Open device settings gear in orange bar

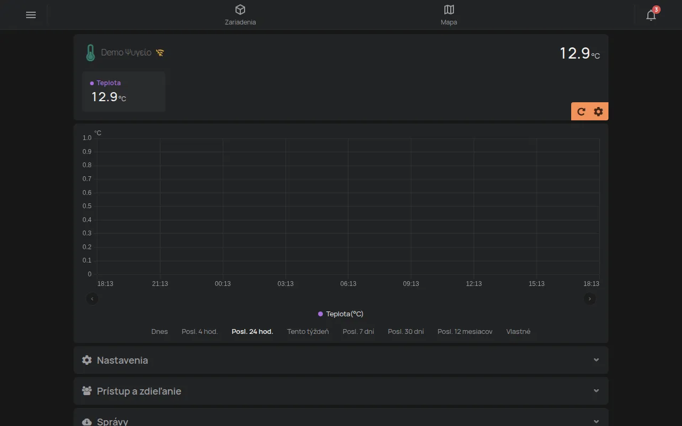(x=598, y=111)
